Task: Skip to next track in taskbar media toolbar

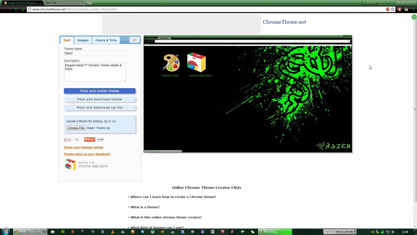Action: [334, 232]
